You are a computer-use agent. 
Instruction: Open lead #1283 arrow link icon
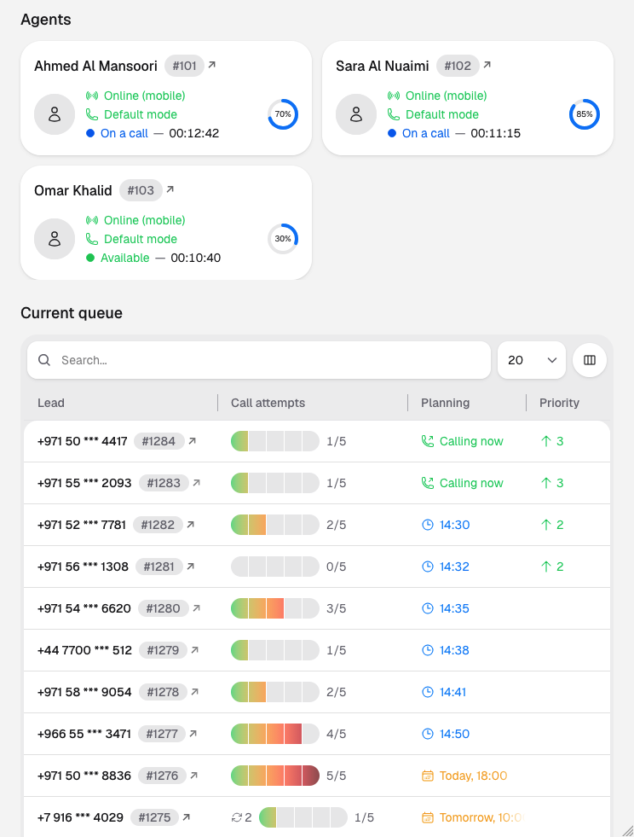click(x=197, y=483)
